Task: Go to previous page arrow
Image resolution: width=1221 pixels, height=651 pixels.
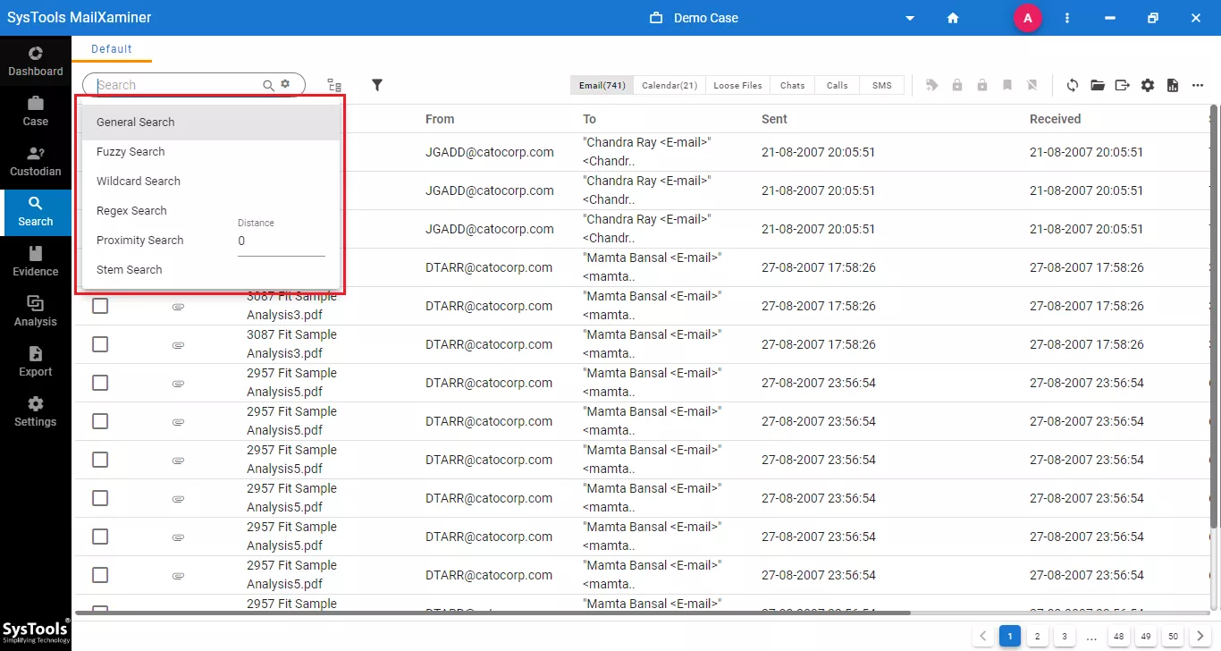Action: pyautogui.click(x=983, y=637)
